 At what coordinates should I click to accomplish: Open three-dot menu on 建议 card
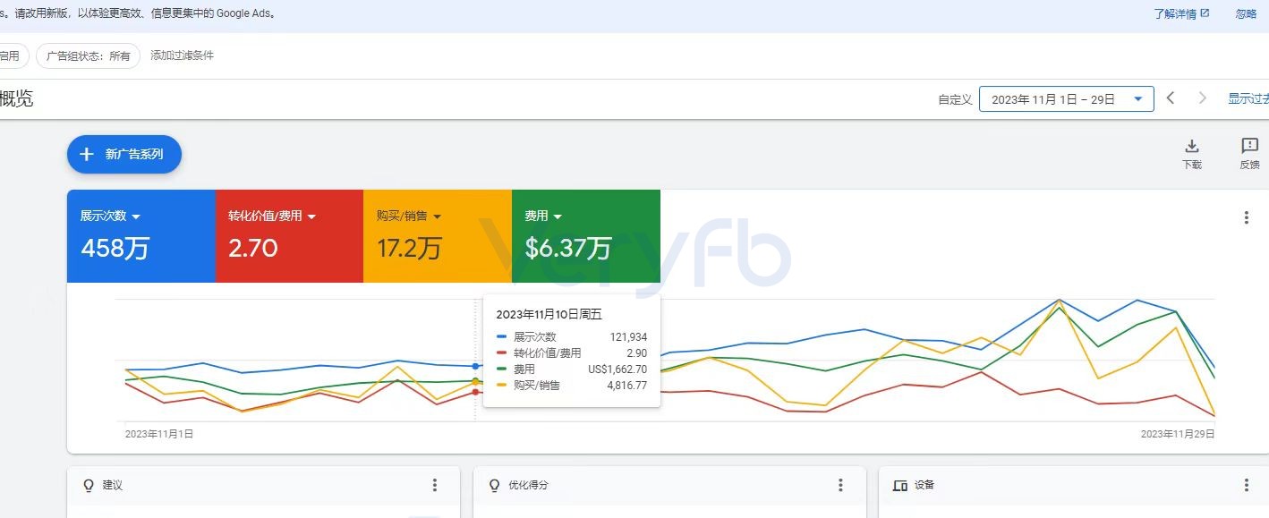435,485
